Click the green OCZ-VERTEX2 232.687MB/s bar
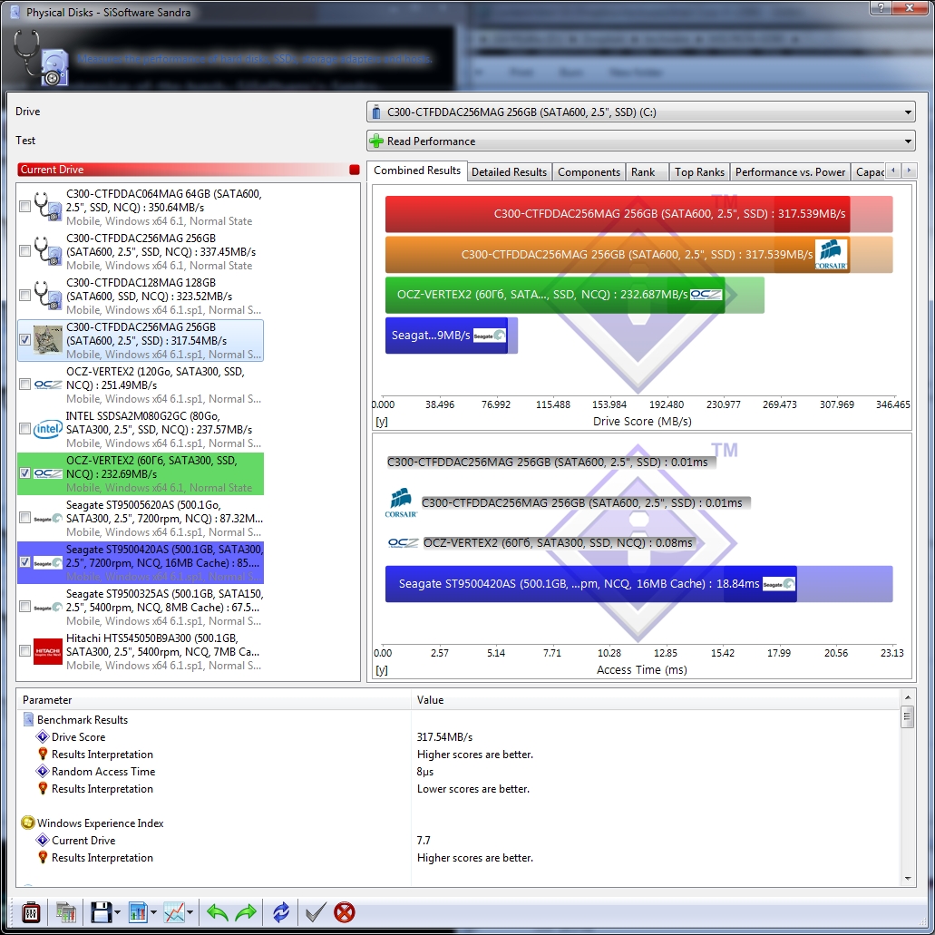 (x=554, y=295)
